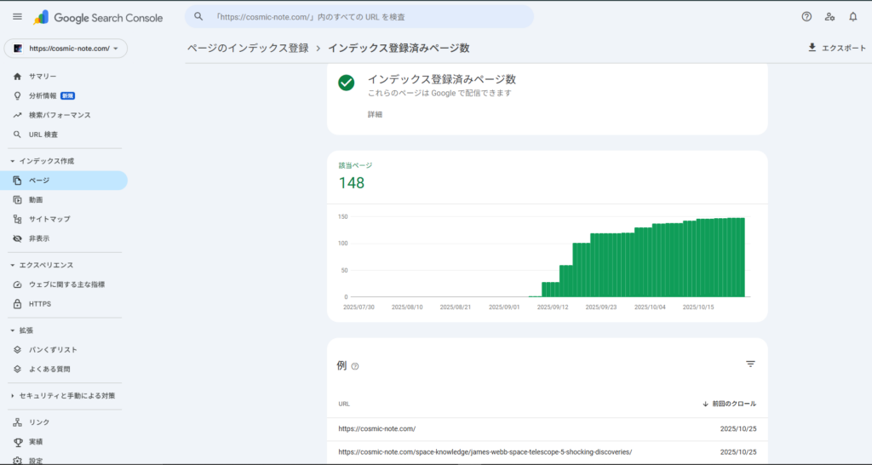Open サマリー in the sidebar
This screenshot has height=465, width=872.
point(43,77)
